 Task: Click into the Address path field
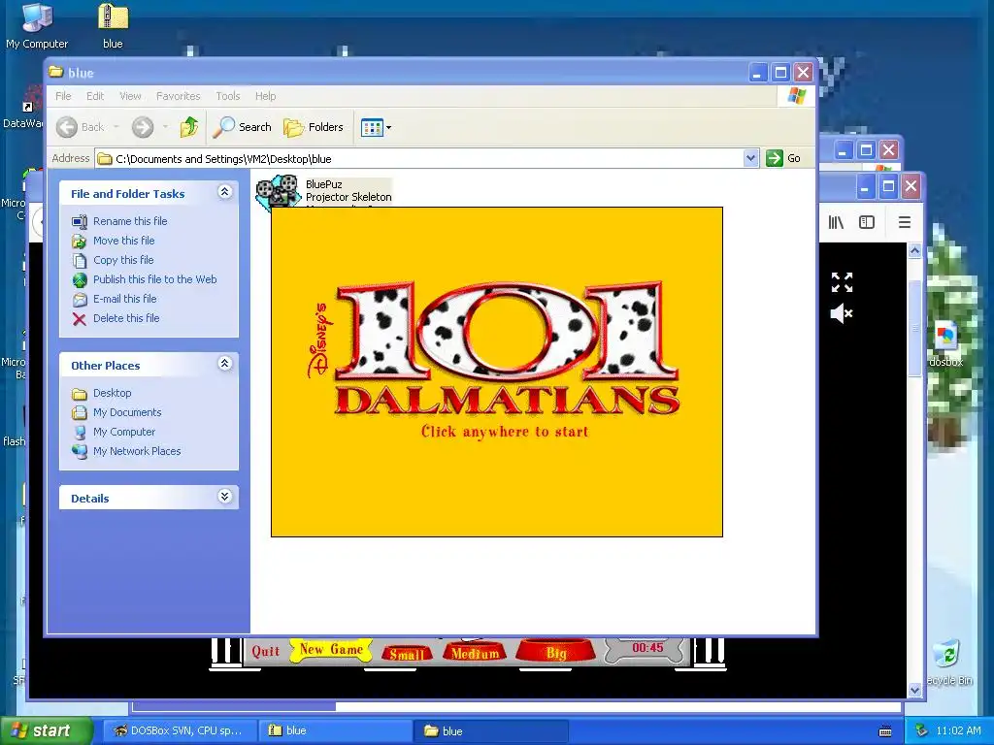[419, 158]
